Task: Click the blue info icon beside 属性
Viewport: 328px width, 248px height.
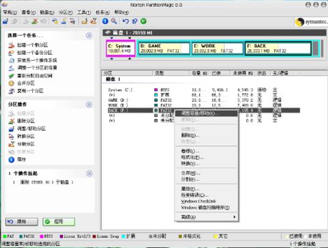Action: [12, 160]
